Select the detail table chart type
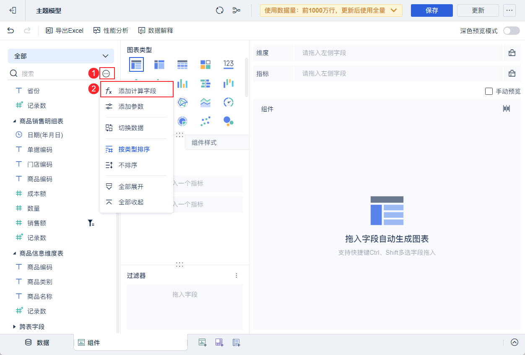Image resolution: width=525 pixels, height=355 pixels. pos(182,64)
